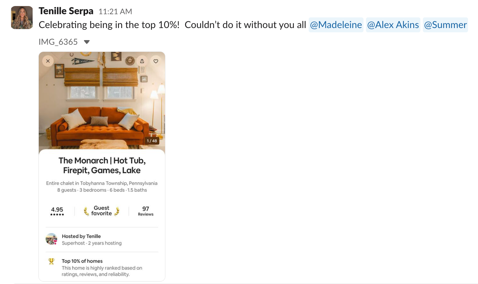The image size is (478, 284).
Task: Expand the IMG_6365 attachment dropdown arrow
Action: click(86, 42)
